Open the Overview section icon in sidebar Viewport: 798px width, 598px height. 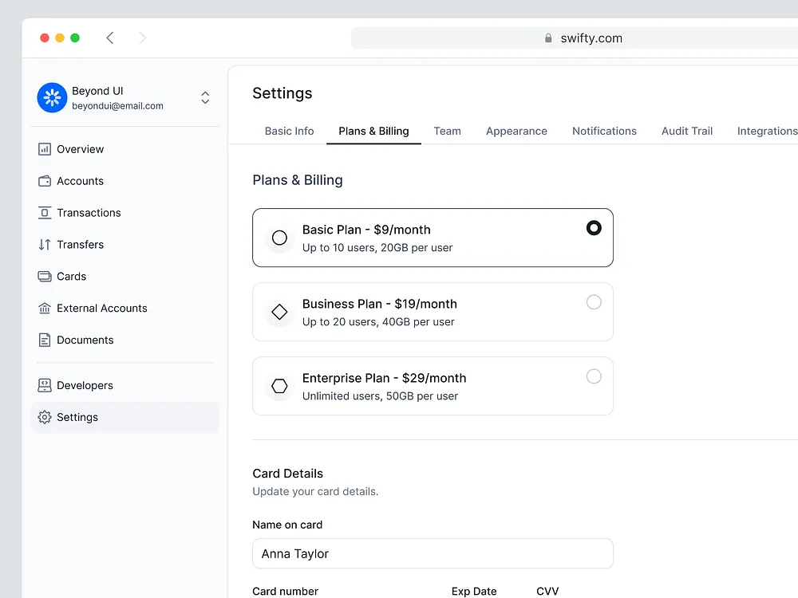click(x=44, y=149)
